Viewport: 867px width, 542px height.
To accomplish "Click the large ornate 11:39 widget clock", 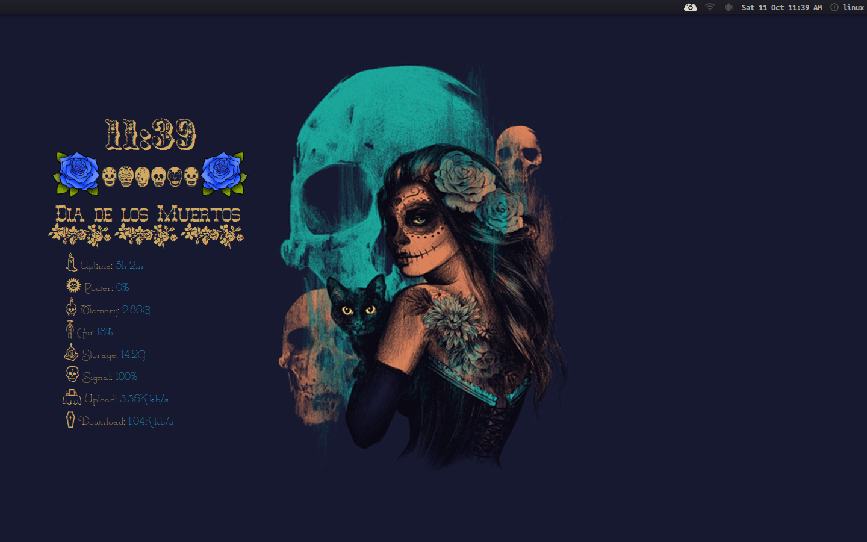I will [151, 134].
